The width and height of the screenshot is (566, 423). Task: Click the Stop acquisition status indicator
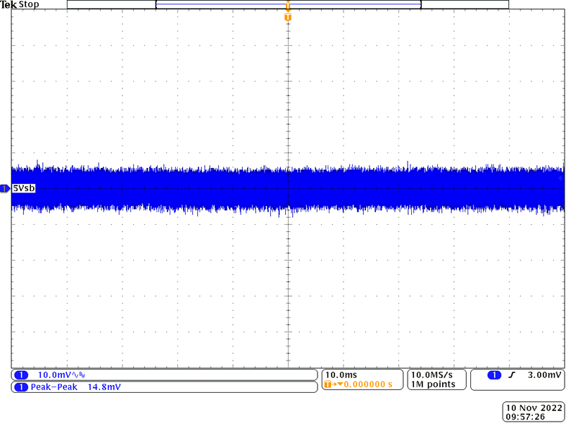(29, 5)
